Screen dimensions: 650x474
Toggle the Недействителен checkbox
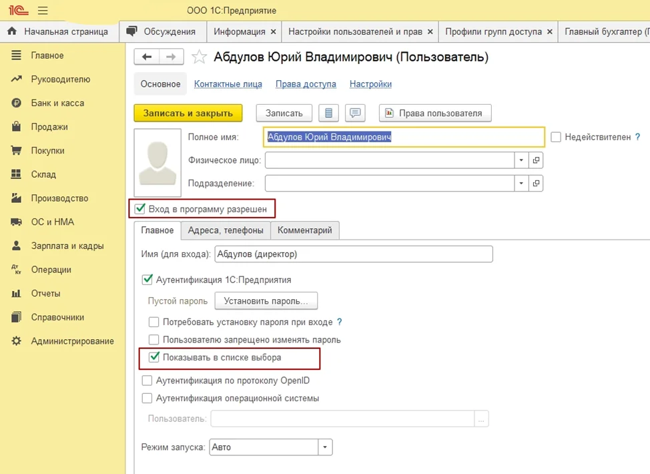(x=556, y=137)
